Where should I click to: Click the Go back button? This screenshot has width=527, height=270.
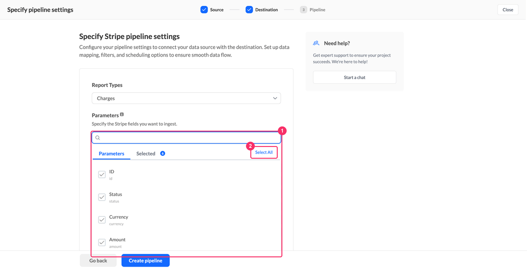pyautogui.click(x=98, y=261)
